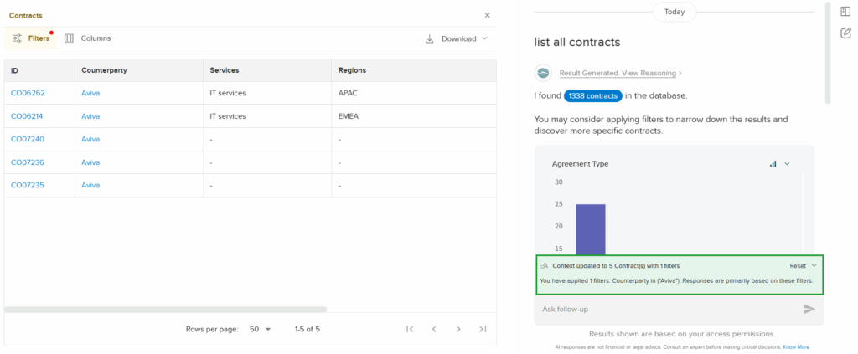This screenshot has height=354, width=858.
Task: Change rows per page from 50
Action: point(261,329)
